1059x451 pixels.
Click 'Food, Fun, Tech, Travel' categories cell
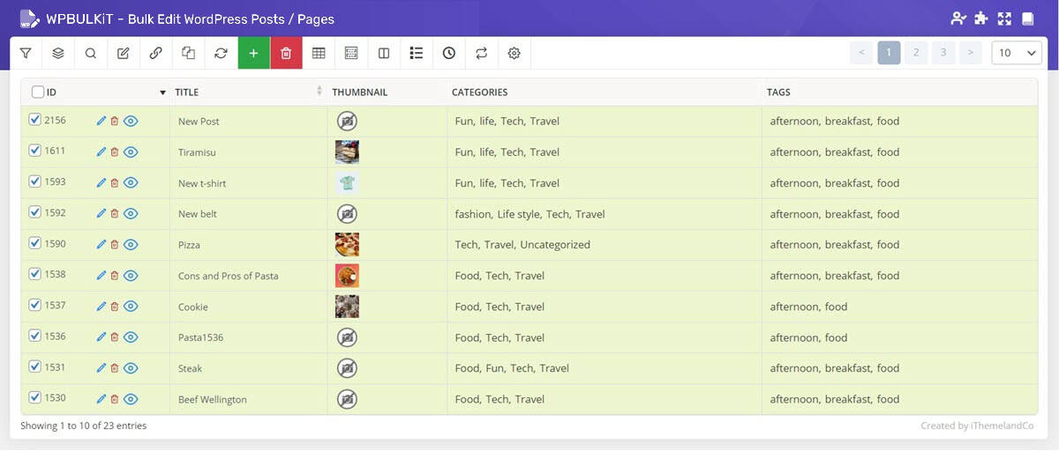coord(512,368)
